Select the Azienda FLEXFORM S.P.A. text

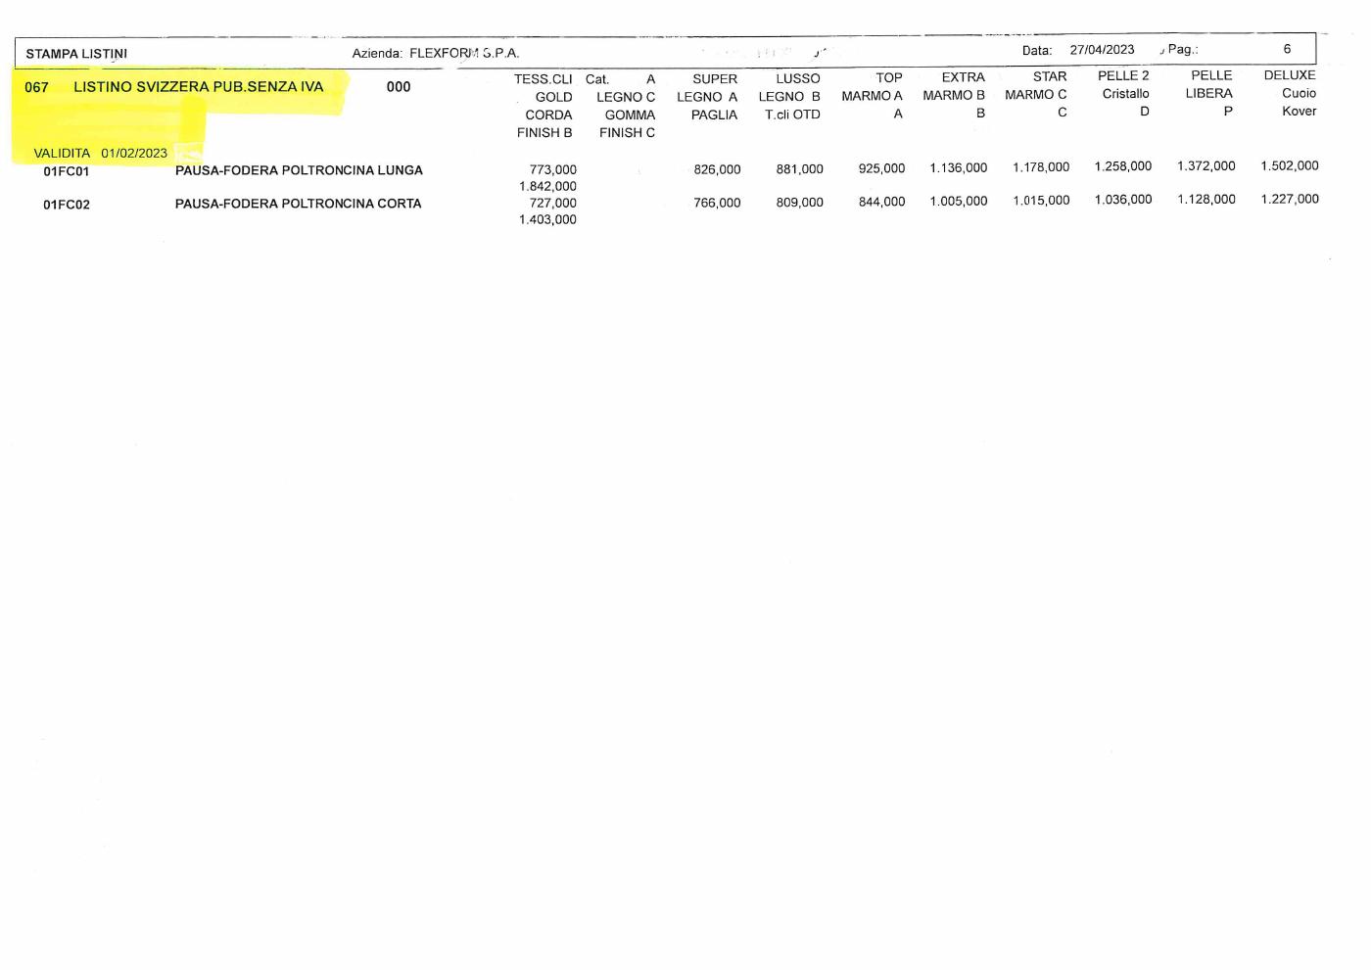tap(435, 53)
